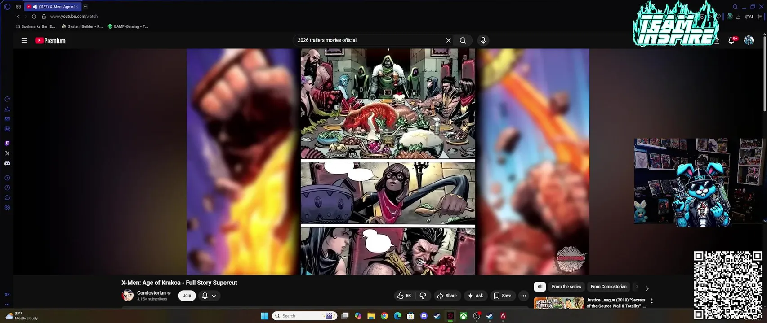The image size is (767, 323).
Task: Open X (Twitter) in the Opera sidebar
Action: 7,153
